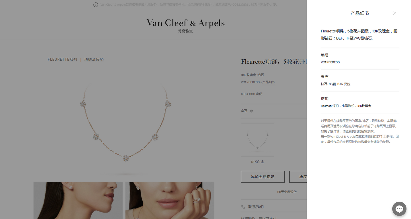Click the 30天免费退货 returns text
The width and height of the screenshot is (411, 219).
pyautogui.click(x=287, y=192)
